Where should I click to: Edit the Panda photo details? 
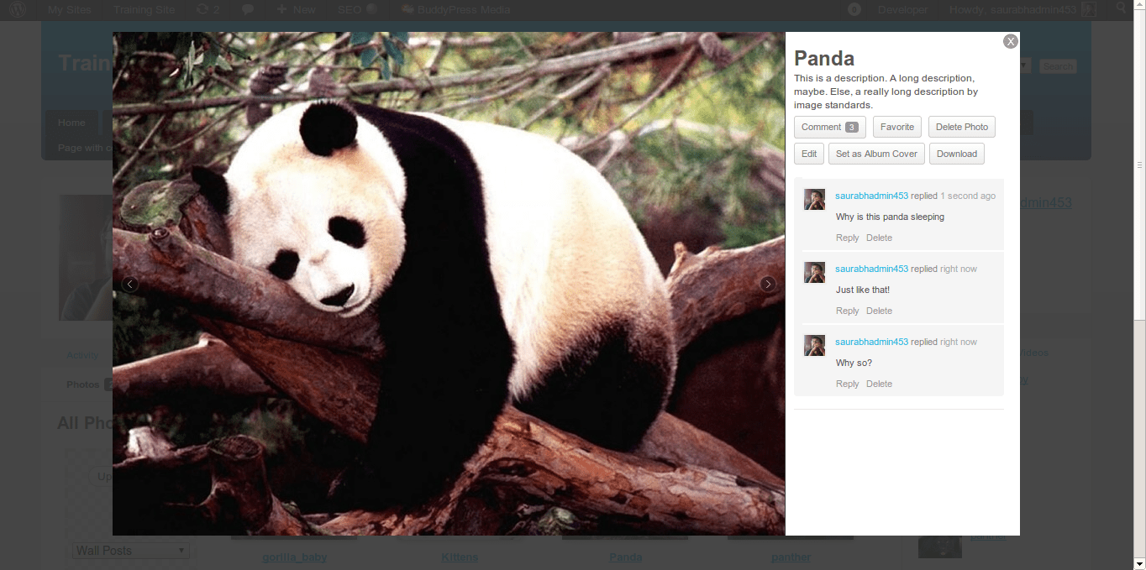coord(809,154)
